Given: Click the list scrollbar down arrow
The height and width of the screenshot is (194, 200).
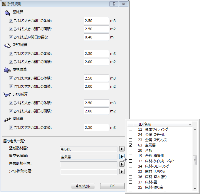Looking at the screenshot, I should click(195, 189).
